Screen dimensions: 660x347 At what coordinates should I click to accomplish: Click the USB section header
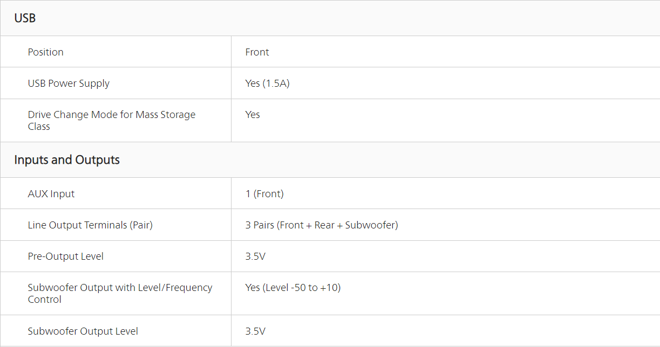25,18
